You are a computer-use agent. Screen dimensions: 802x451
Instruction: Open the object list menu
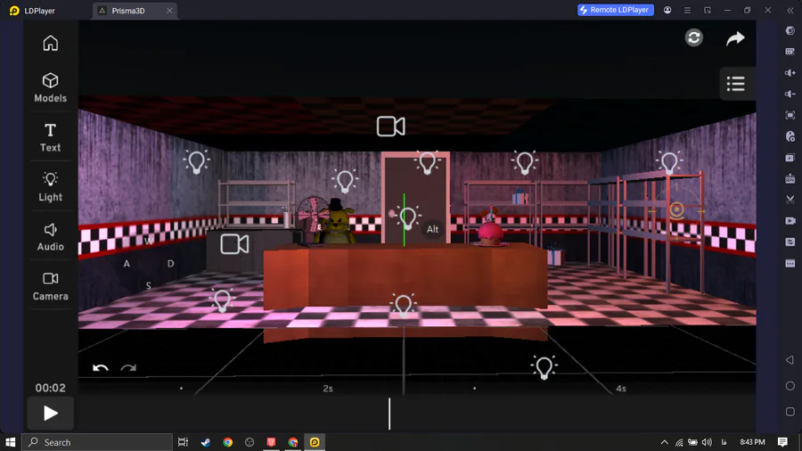(x=735, y=84)
